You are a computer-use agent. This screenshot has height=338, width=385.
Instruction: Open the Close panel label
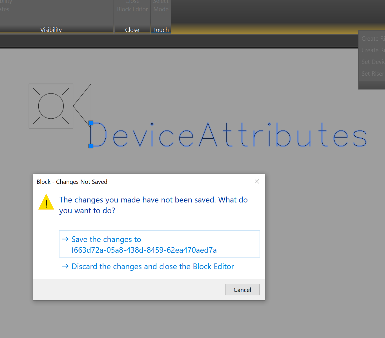pyautogui.click(x=132, y=30)
